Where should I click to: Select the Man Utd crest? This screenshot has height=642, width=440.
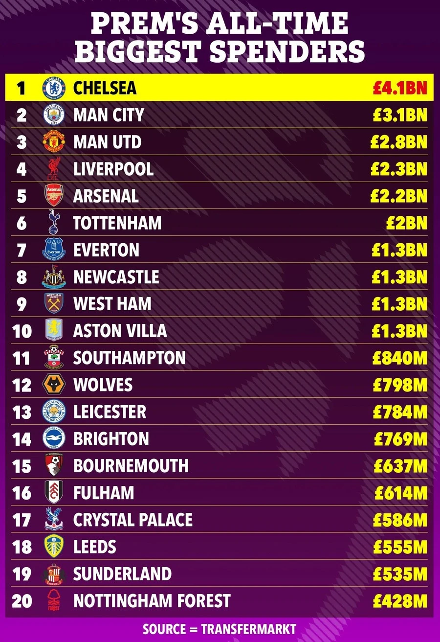[54, 142]
